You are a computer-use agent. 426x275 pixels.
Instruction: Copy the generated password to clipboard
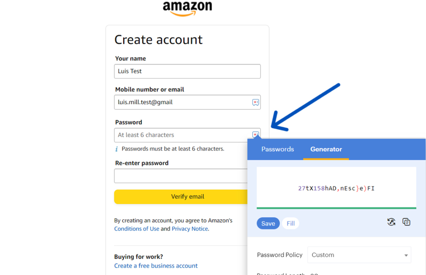click(406, 222)
